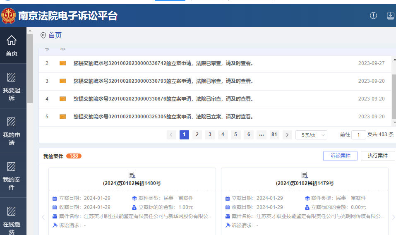The image size is (396, 235).
Task: Click the download icon in header
Action: click(390, 16)
